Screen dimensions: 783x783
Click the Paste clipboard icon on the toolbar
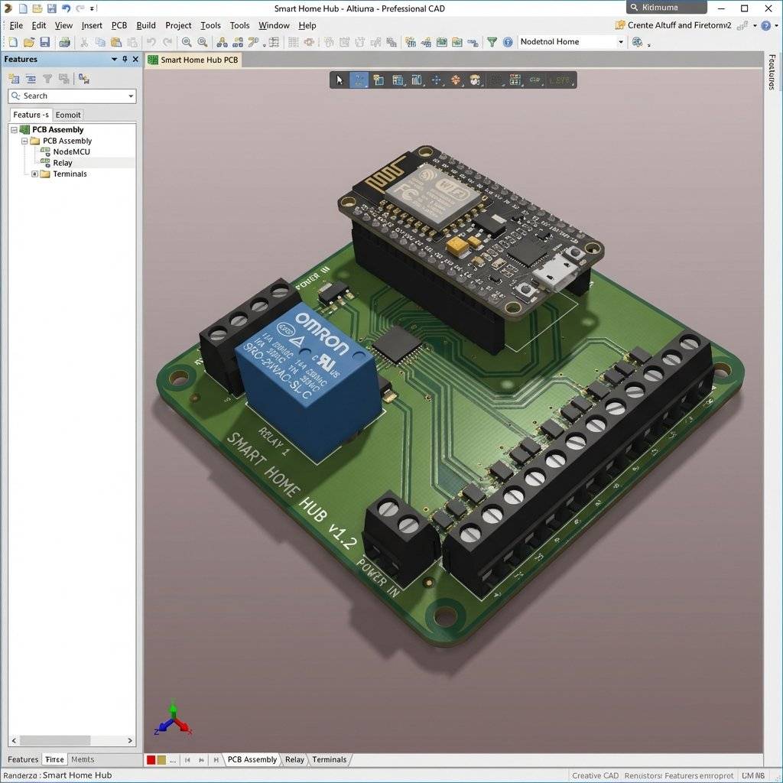click(x=118, y=42)
